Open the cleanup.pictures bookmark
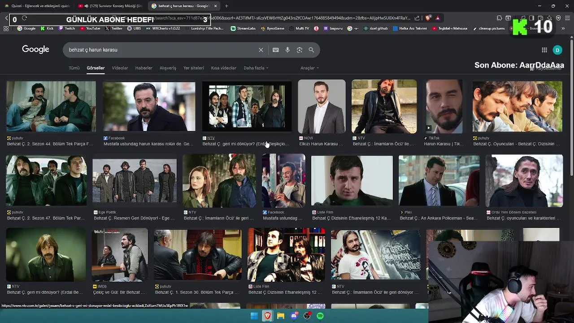The width and height of the screenshot is (574, 323). pos(488,28)
